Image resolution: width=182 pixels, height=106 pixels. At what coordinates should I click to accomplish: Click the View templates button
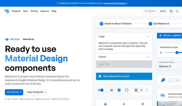coord(36,92)
